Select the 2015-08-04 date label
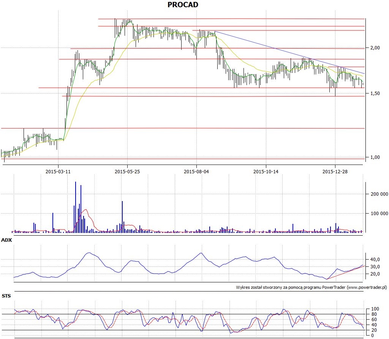This screenshot has height=339, width=389. coord(196,171)
